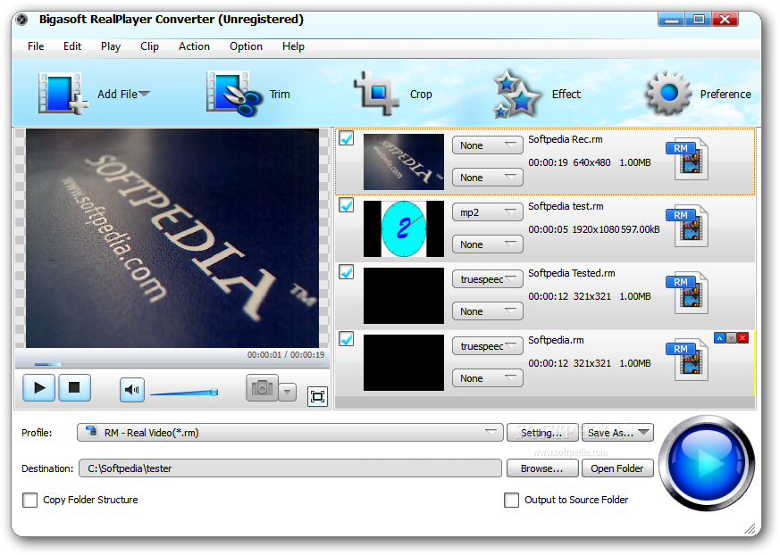Click the Softpedia test.rm file name
Image resolution: width=780 pixels, height=555 pixels.
point(566,206)
